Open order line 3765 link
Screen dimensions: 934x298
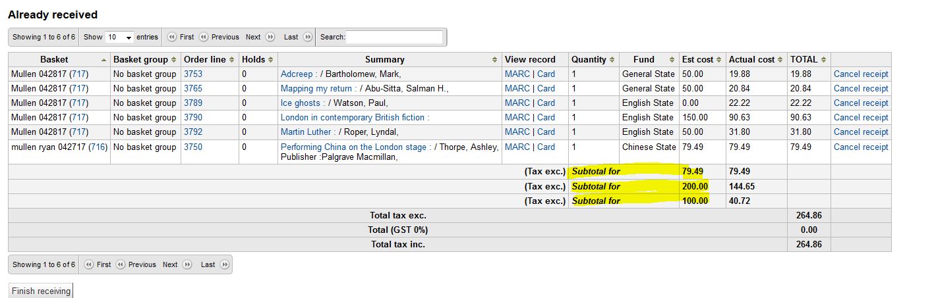[193, 89]
